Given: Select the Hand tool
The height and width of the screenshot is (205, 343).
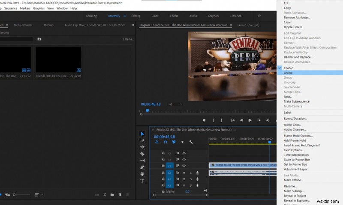Looking at the screenshot, I should (142, 174).
